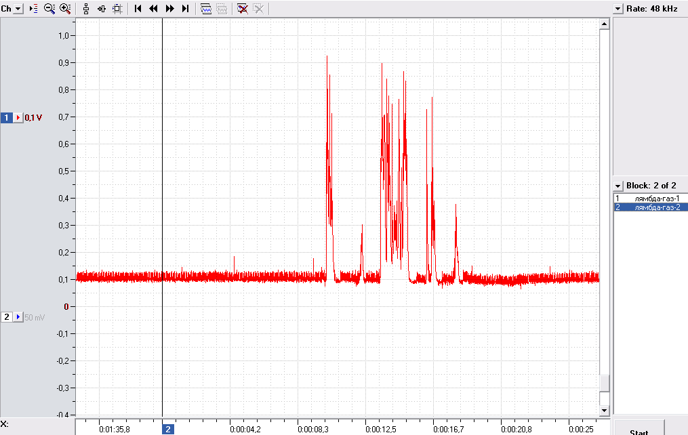The width and height of the screenshot is (688, 435).
Task: Click the zoom out magnifier icon
Action: [49, 8]
